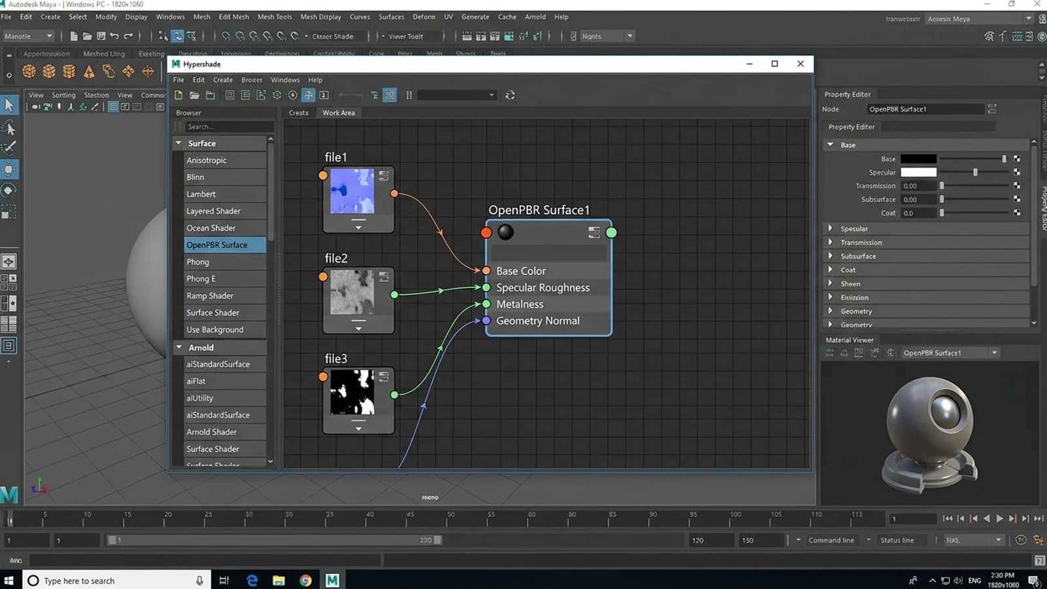
Task: Open Chrome from the Windows taskbar
Action: pos(306,580)
